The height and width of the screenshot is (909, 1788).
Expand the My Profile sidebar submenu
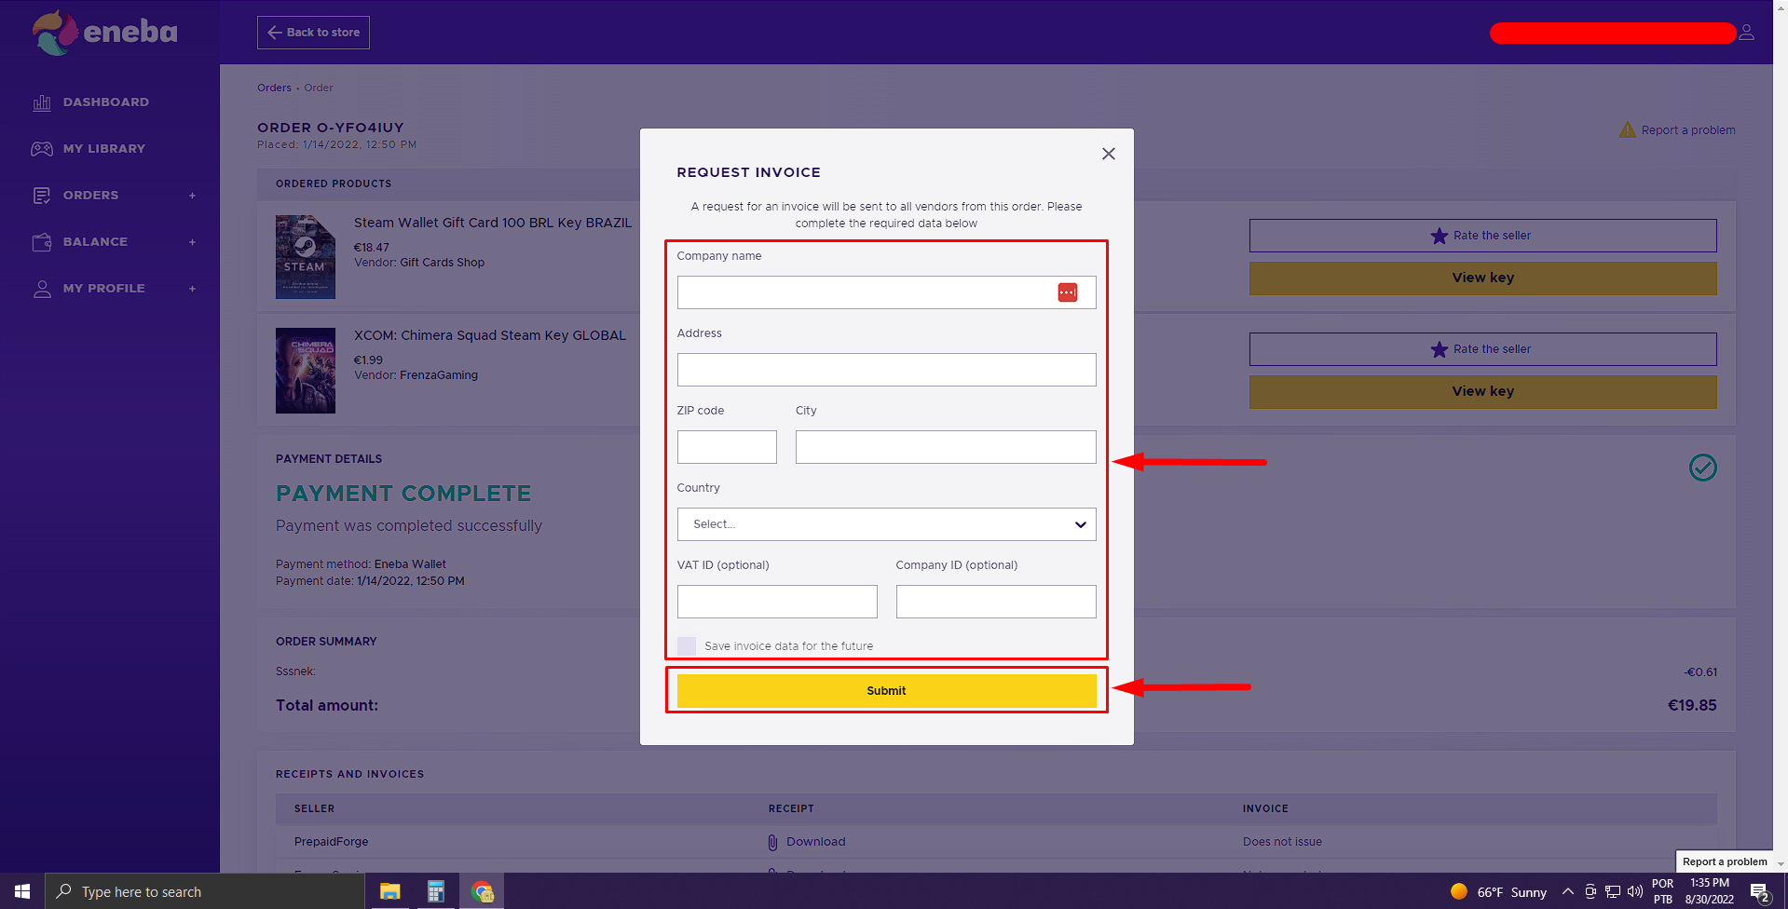click(193, 289)
